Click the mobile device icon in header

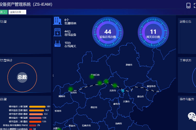188,5
